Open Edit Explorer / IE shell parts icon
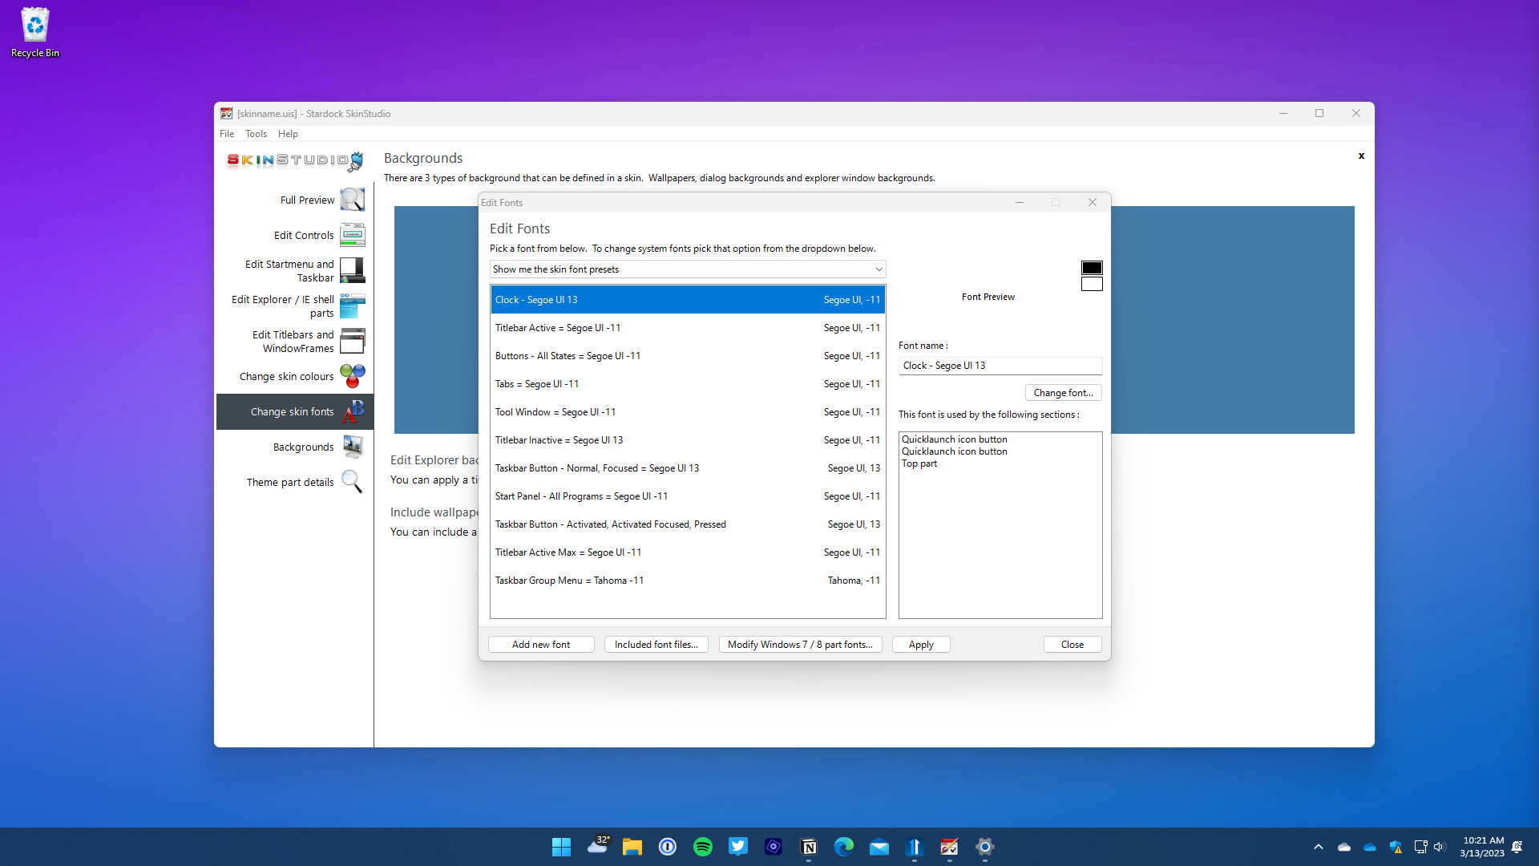 352,306
